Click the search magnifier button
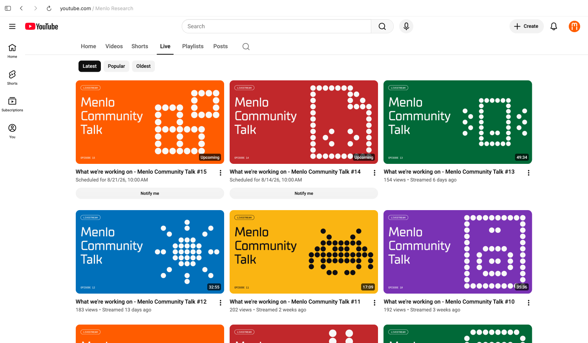Image resolution: width=588 pixels, height=343 pixels. (x=382, y=26)
